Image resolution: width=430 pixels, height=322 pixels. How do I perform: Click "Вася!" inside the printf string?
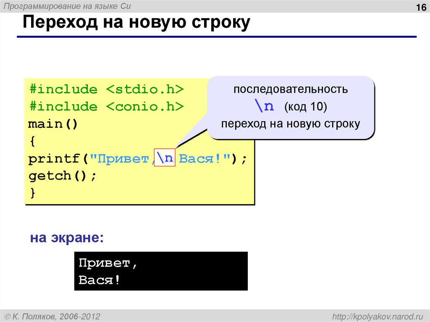click(200, 159)
